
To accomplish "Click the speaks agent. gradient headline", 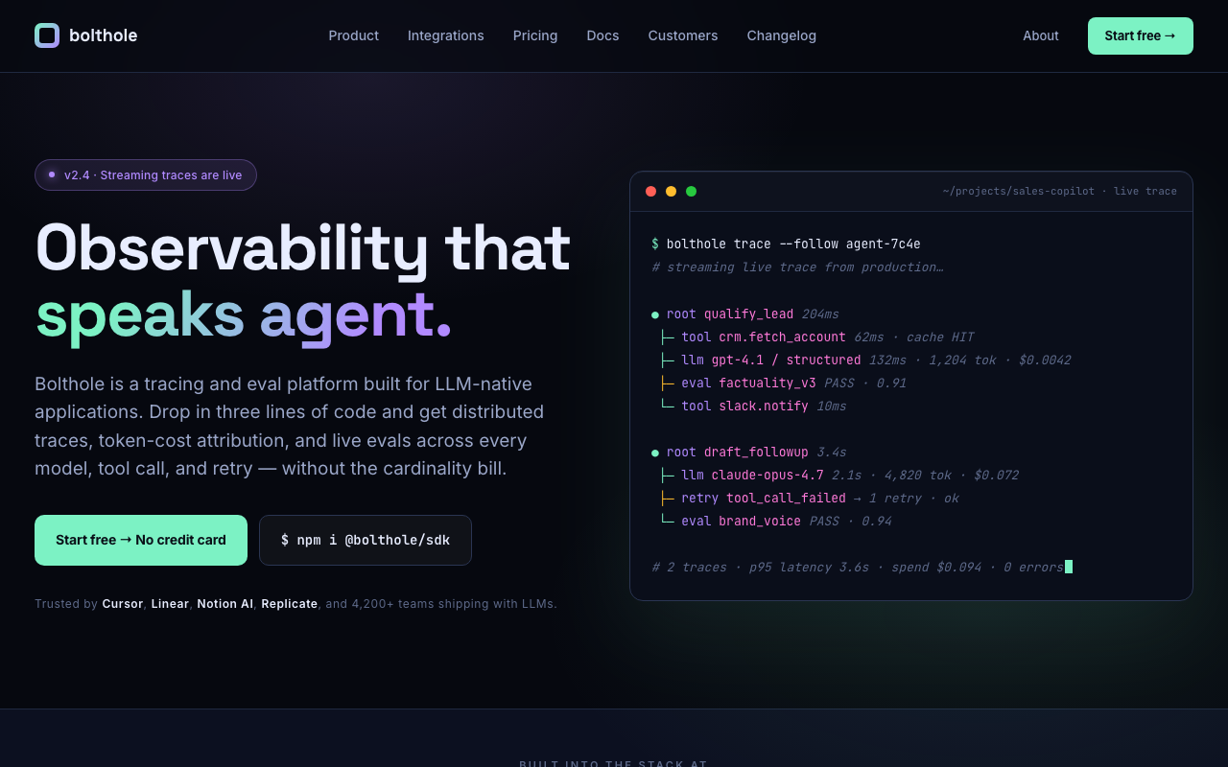I will click(x=244, y=315).
